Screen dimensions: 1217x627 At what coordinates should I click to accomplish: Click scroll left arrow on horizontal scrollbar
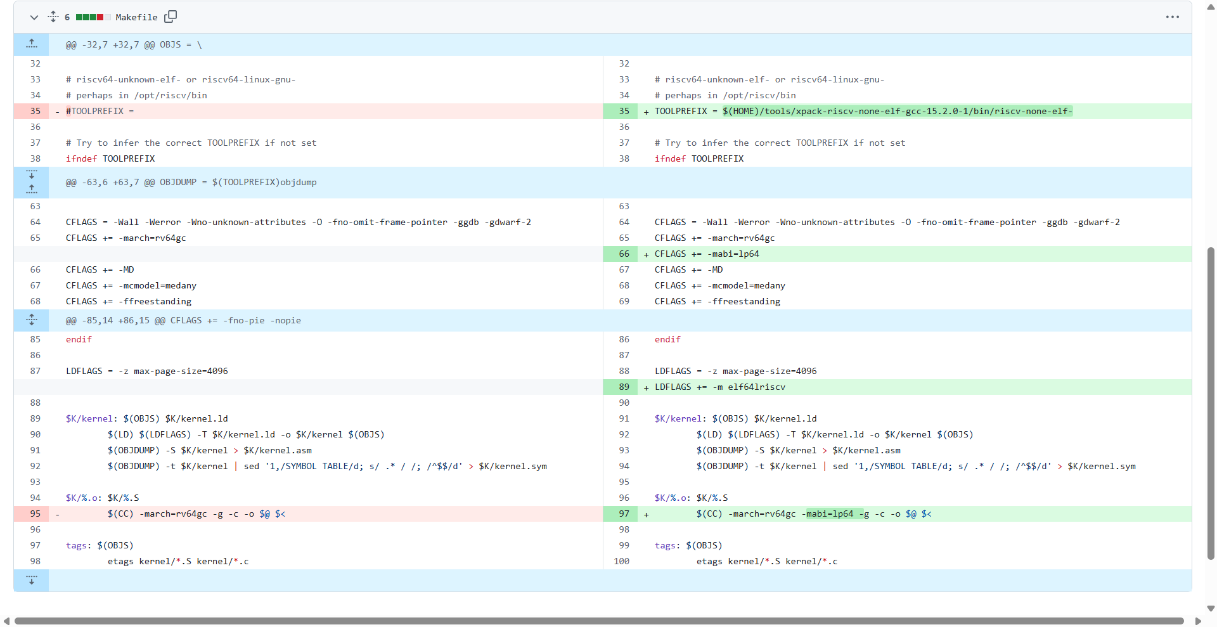click(6, 621)
